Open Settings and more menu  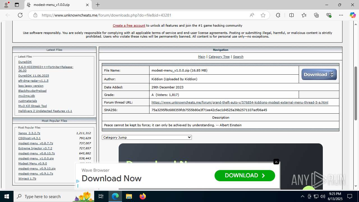click(341, 15)
